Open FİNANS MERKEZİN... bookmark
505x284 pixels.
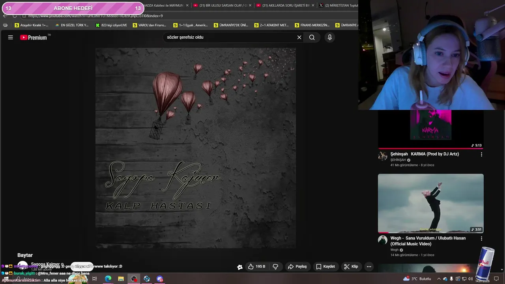(312, 25)
